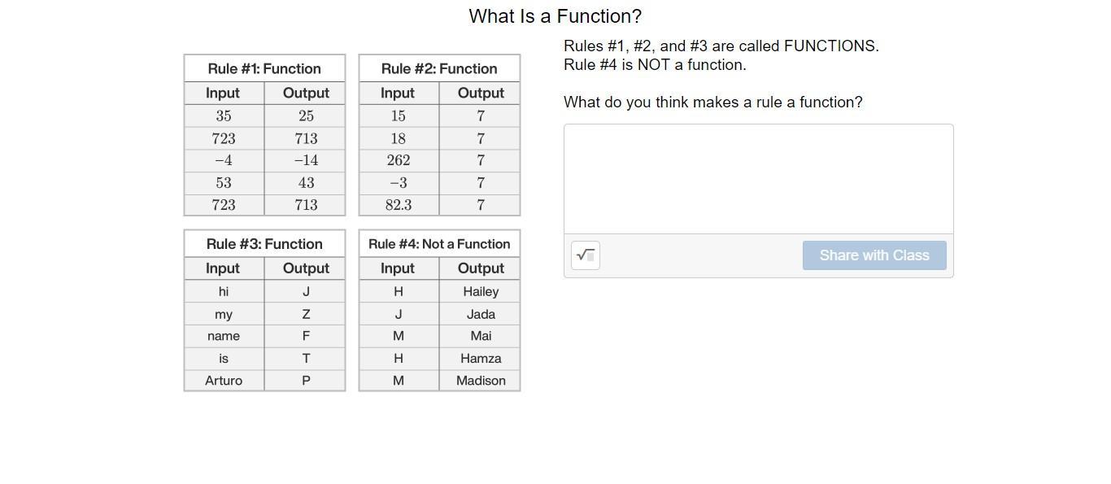Select the Hailey output cell
The image size is (1111, 484).
click(x=481, y=291)
